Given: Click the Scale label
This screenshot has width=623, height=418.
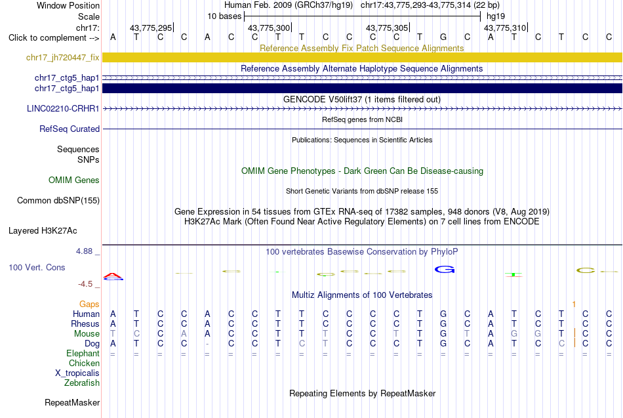Looking at the screenshot, I should coord(89,16).
